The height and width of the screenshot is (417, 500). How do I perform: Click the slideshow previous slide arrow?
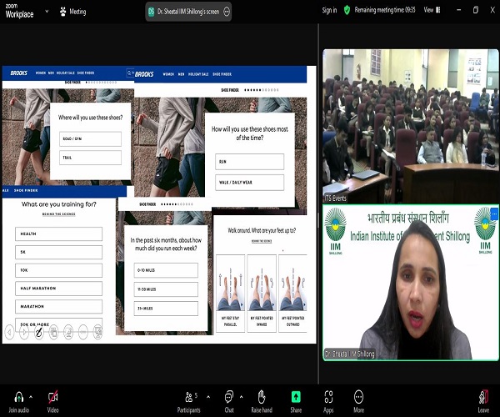pos(9,333)
